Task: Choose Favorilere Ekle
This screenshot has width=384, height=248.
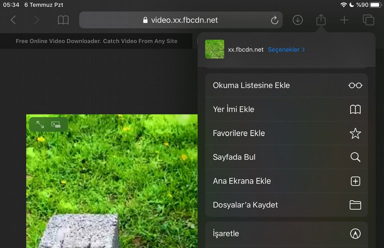Action: (x=287, y=133)
